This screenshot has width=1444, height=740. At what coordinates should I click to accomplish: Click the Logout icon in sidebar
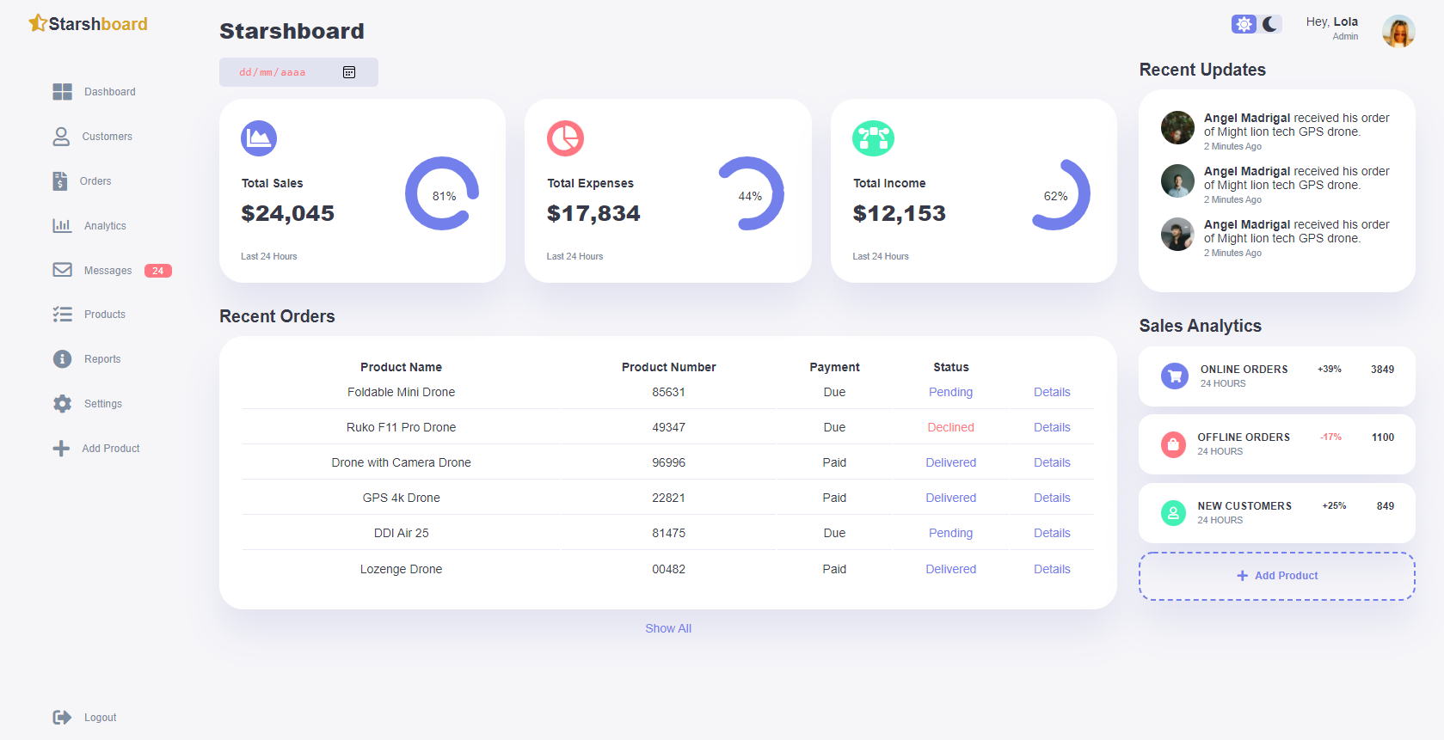62,718
